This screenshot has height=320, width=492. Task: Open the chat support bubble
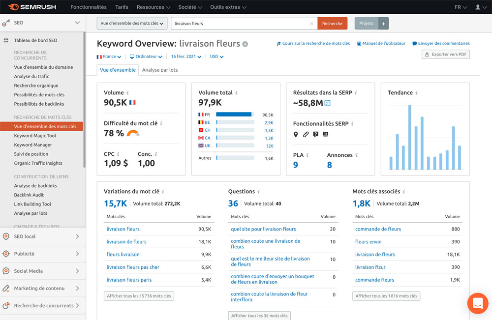click(478, 303)
